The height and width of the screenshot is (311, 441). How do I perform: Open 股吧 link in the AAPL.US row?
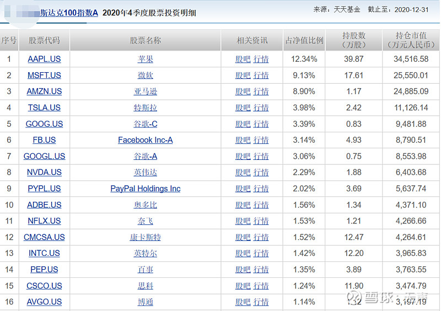[x=243, y=59]
